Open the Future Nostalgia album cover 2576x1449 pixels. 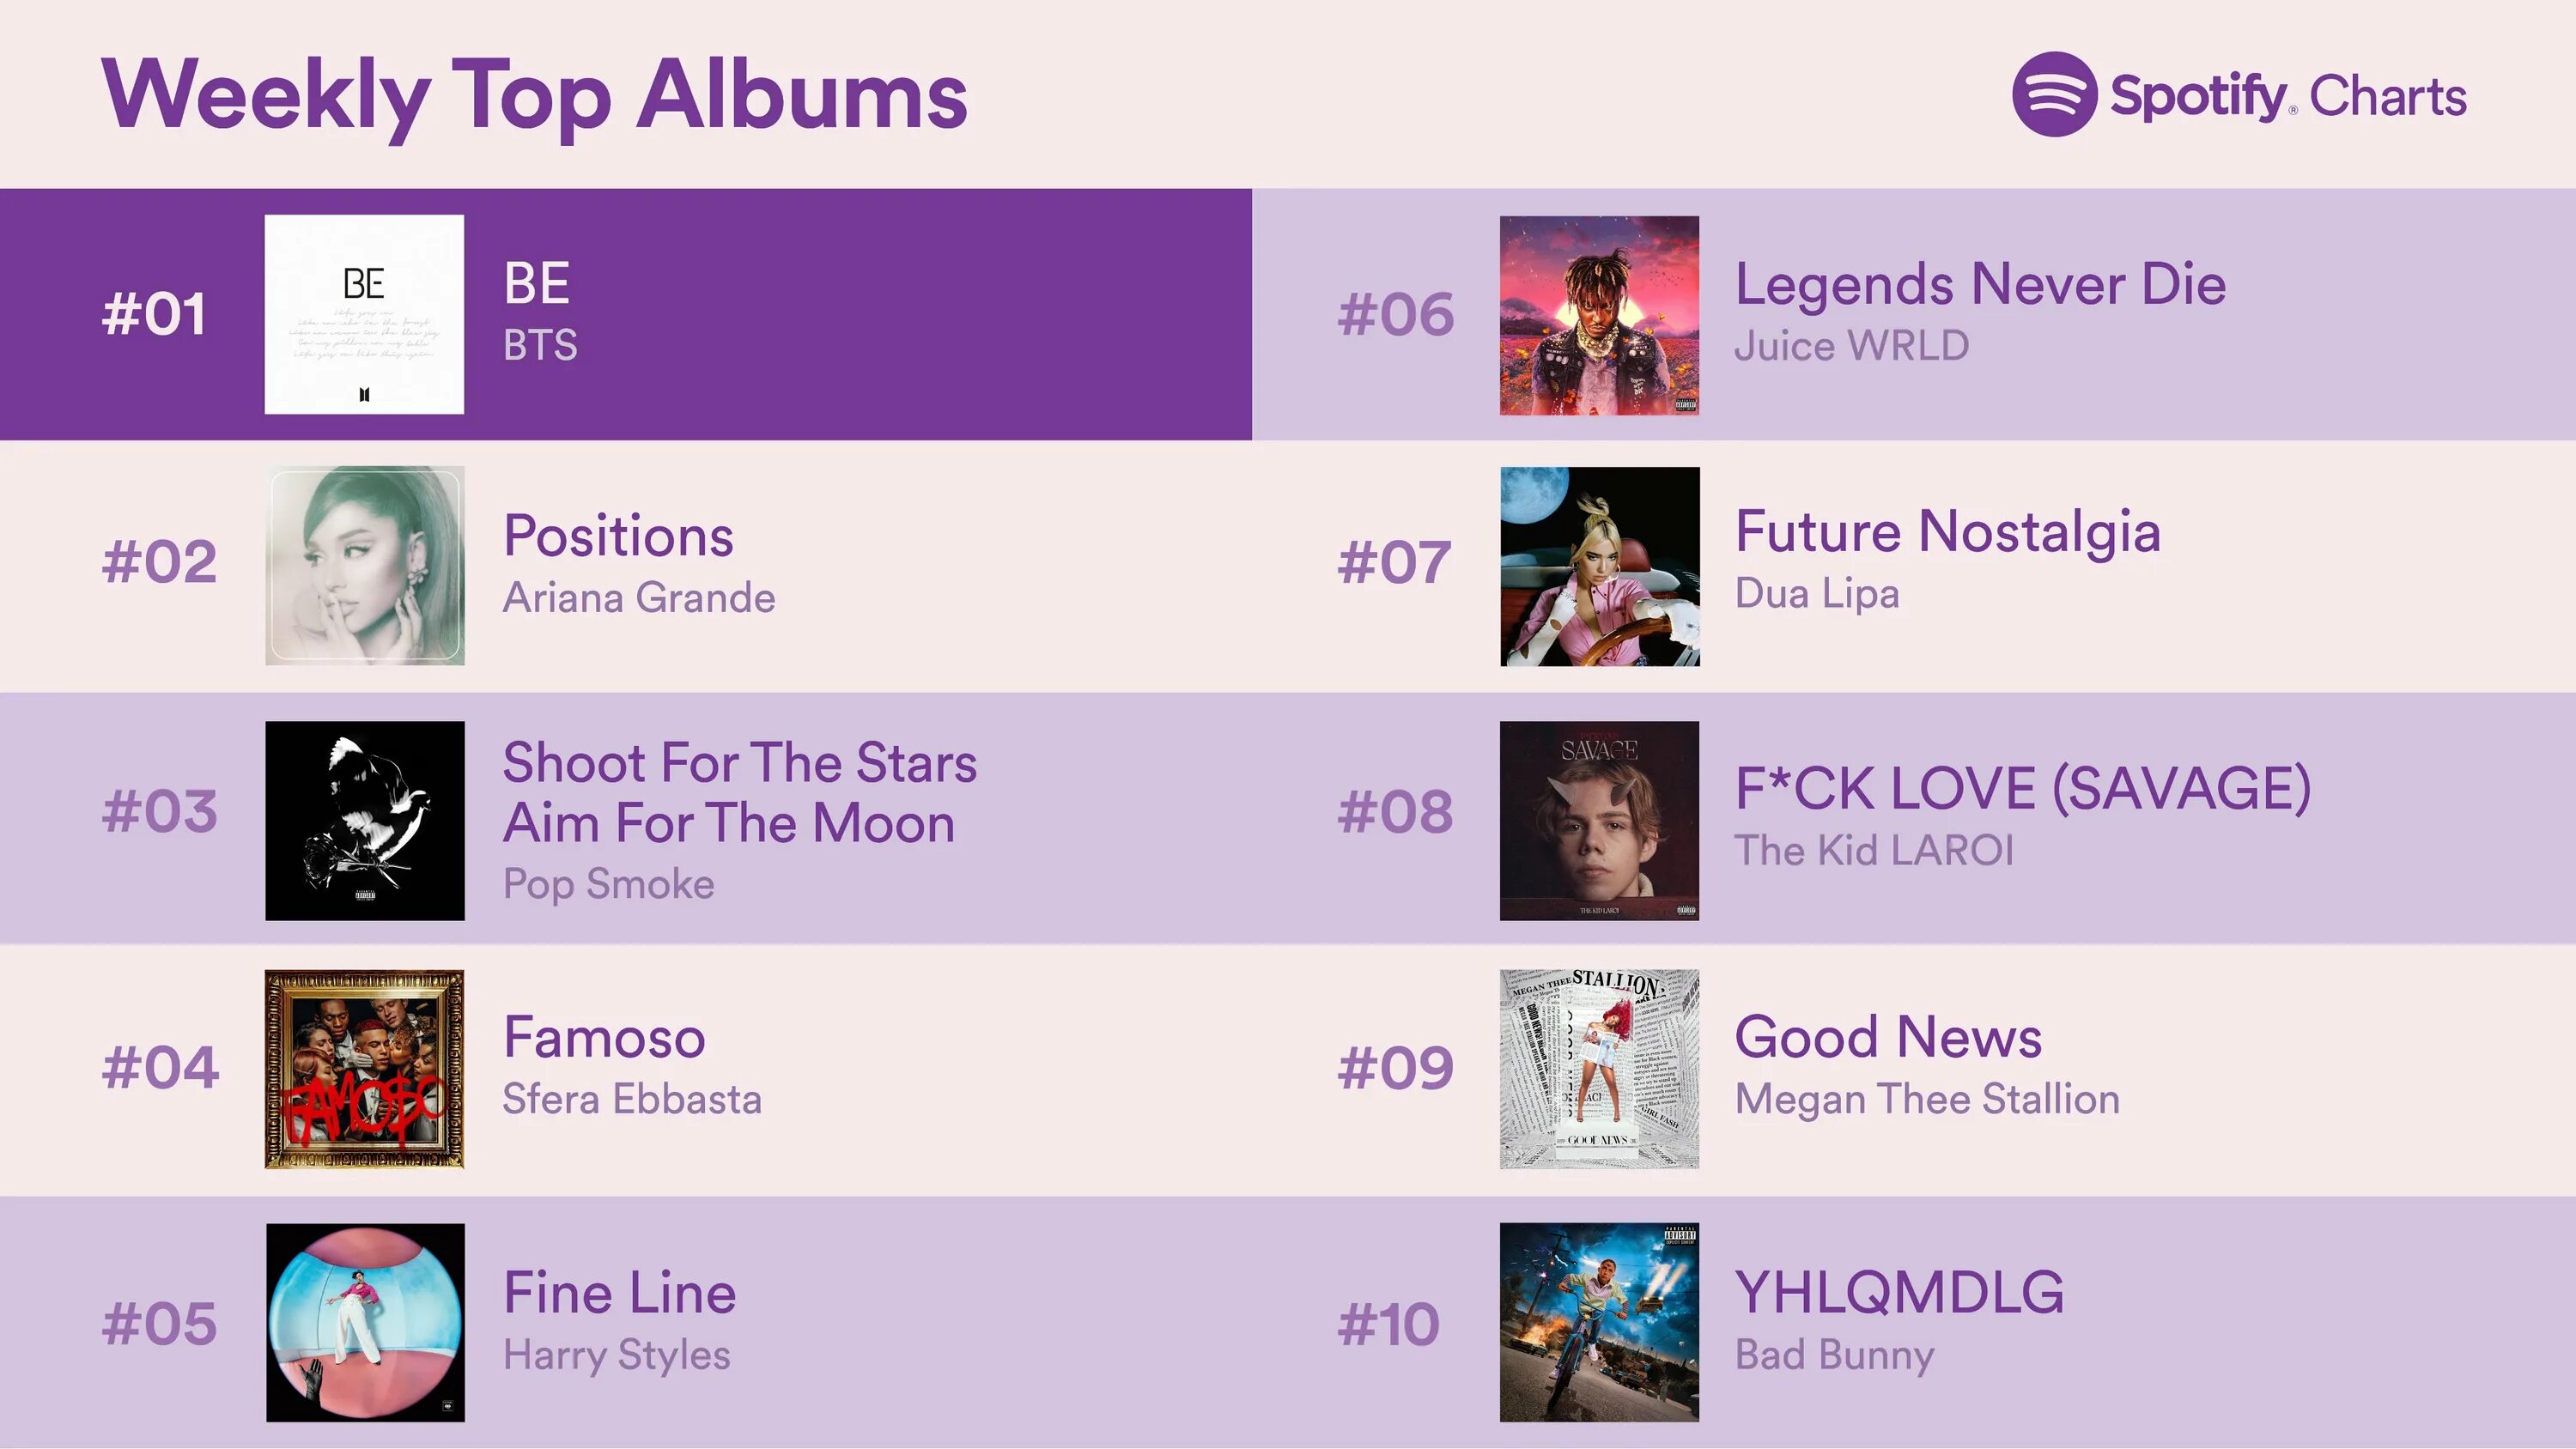click(1599, 566)
